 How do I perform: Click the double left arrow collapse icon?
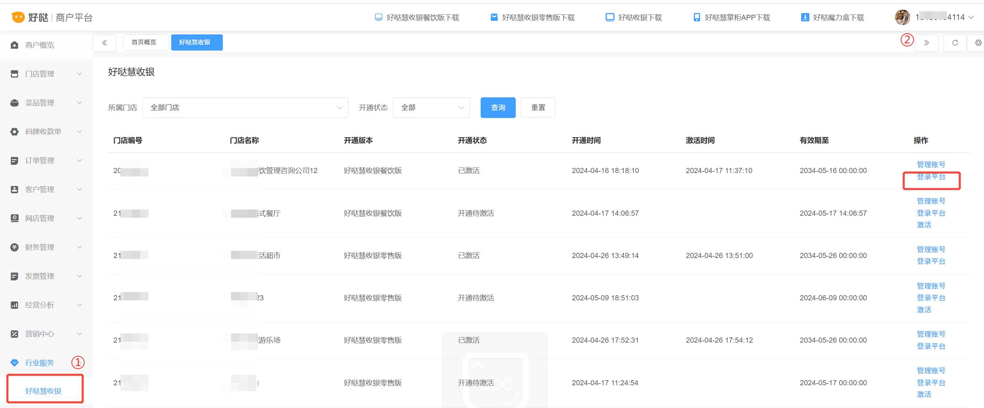point(105,43)
